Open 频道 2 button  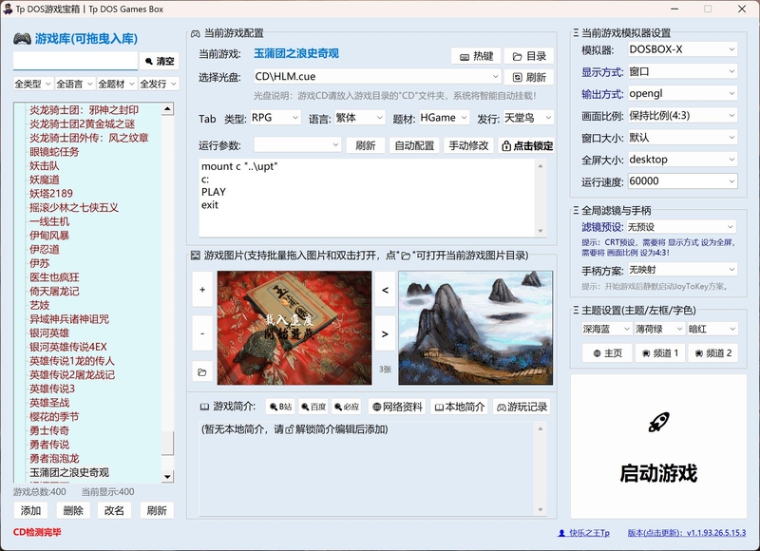(x=713, y=353)
